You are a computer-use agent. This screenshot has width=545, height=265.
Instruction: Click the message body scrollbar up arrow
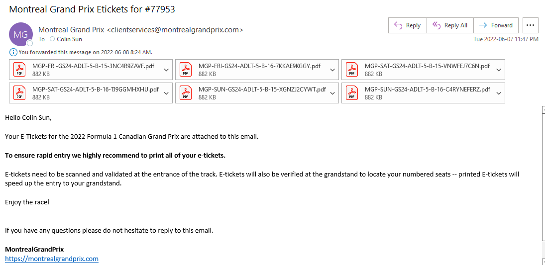544,109
